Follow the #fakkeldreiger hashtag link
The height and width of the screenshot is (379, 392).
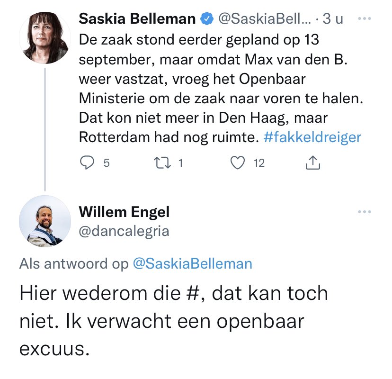click(x=312, y=137)
